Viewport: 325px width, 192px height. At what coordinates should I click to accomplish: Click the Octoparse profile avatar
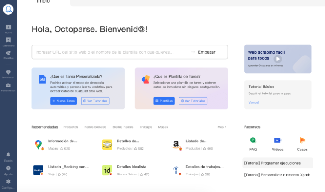coord(8,9)
